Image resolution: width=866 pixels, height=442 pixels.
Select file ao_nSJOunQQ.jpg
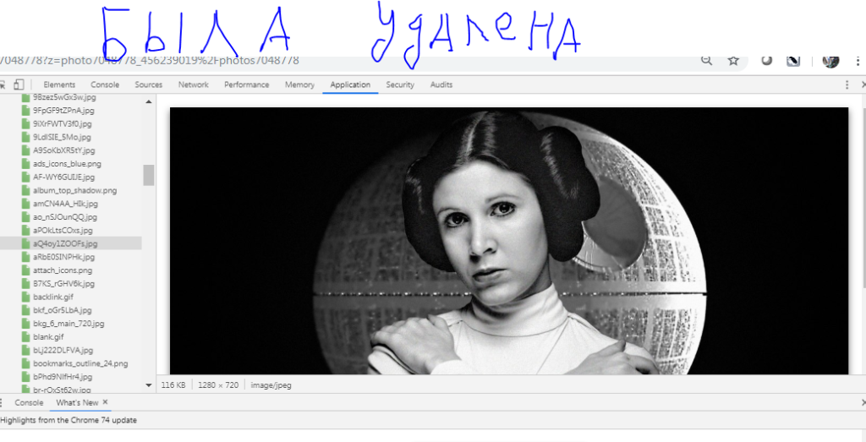tap(65, 217)
